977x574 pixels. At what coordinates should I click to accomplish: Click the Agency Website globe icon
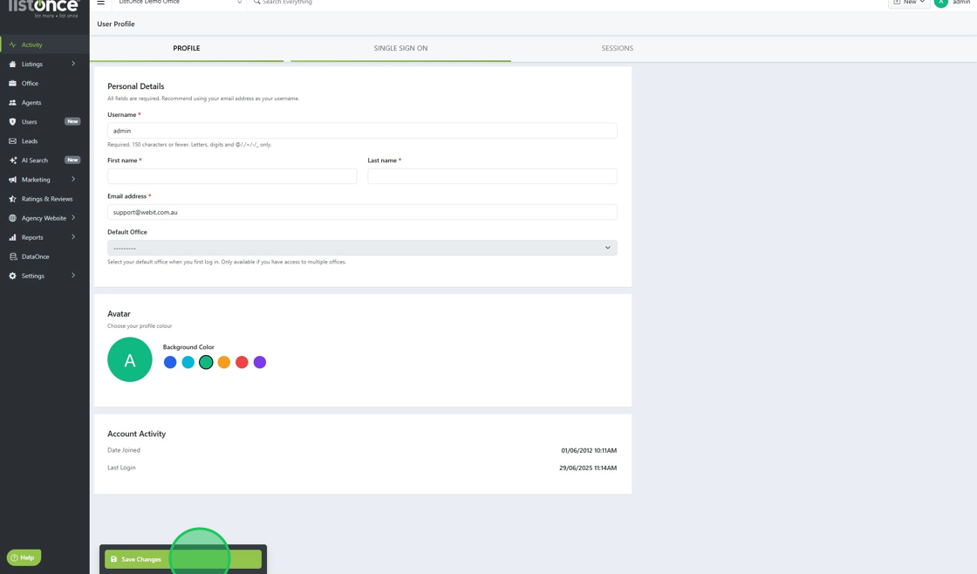(x=12, y=219)
